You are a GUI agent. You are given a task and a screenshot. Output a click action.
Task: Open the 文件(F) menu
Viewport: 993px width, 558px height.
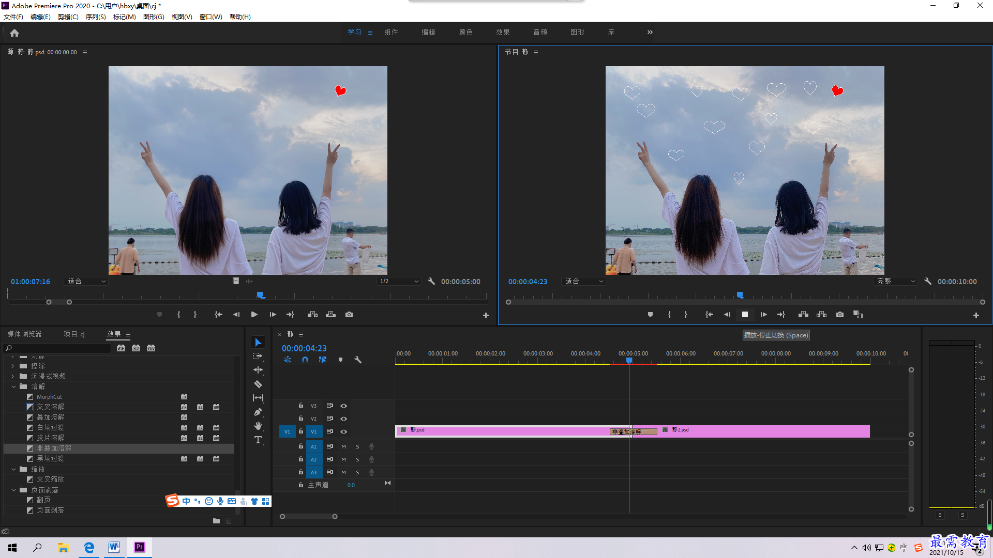13,17
